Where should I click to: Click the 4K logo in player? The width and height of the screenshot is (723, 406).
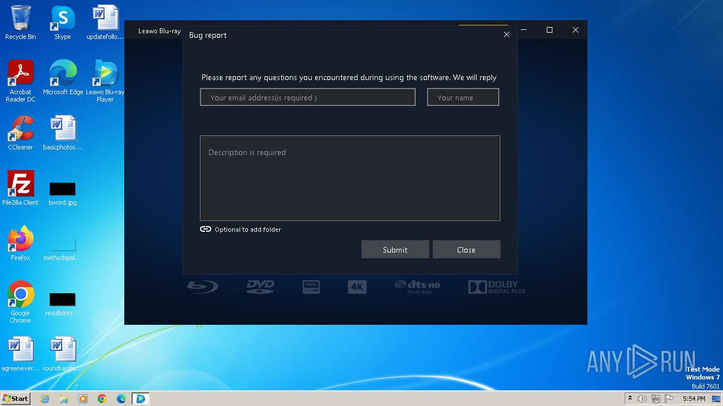pyautogui.click(x=357, y=286)
